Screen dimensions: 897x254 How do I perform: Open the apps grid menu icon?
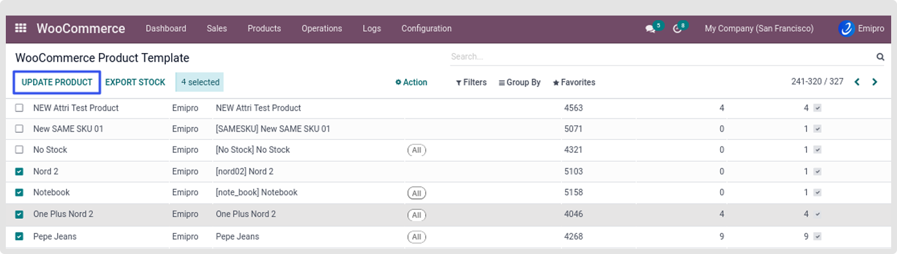point(21,29)
